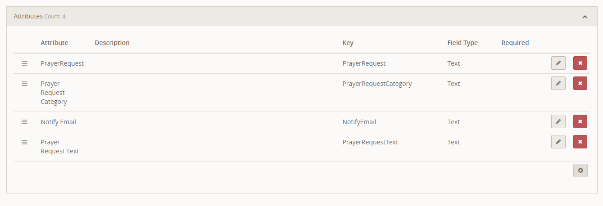Screen dimensions: 603x206
Task: Click the Field Type column header
Action: click(x=462, y=43)
